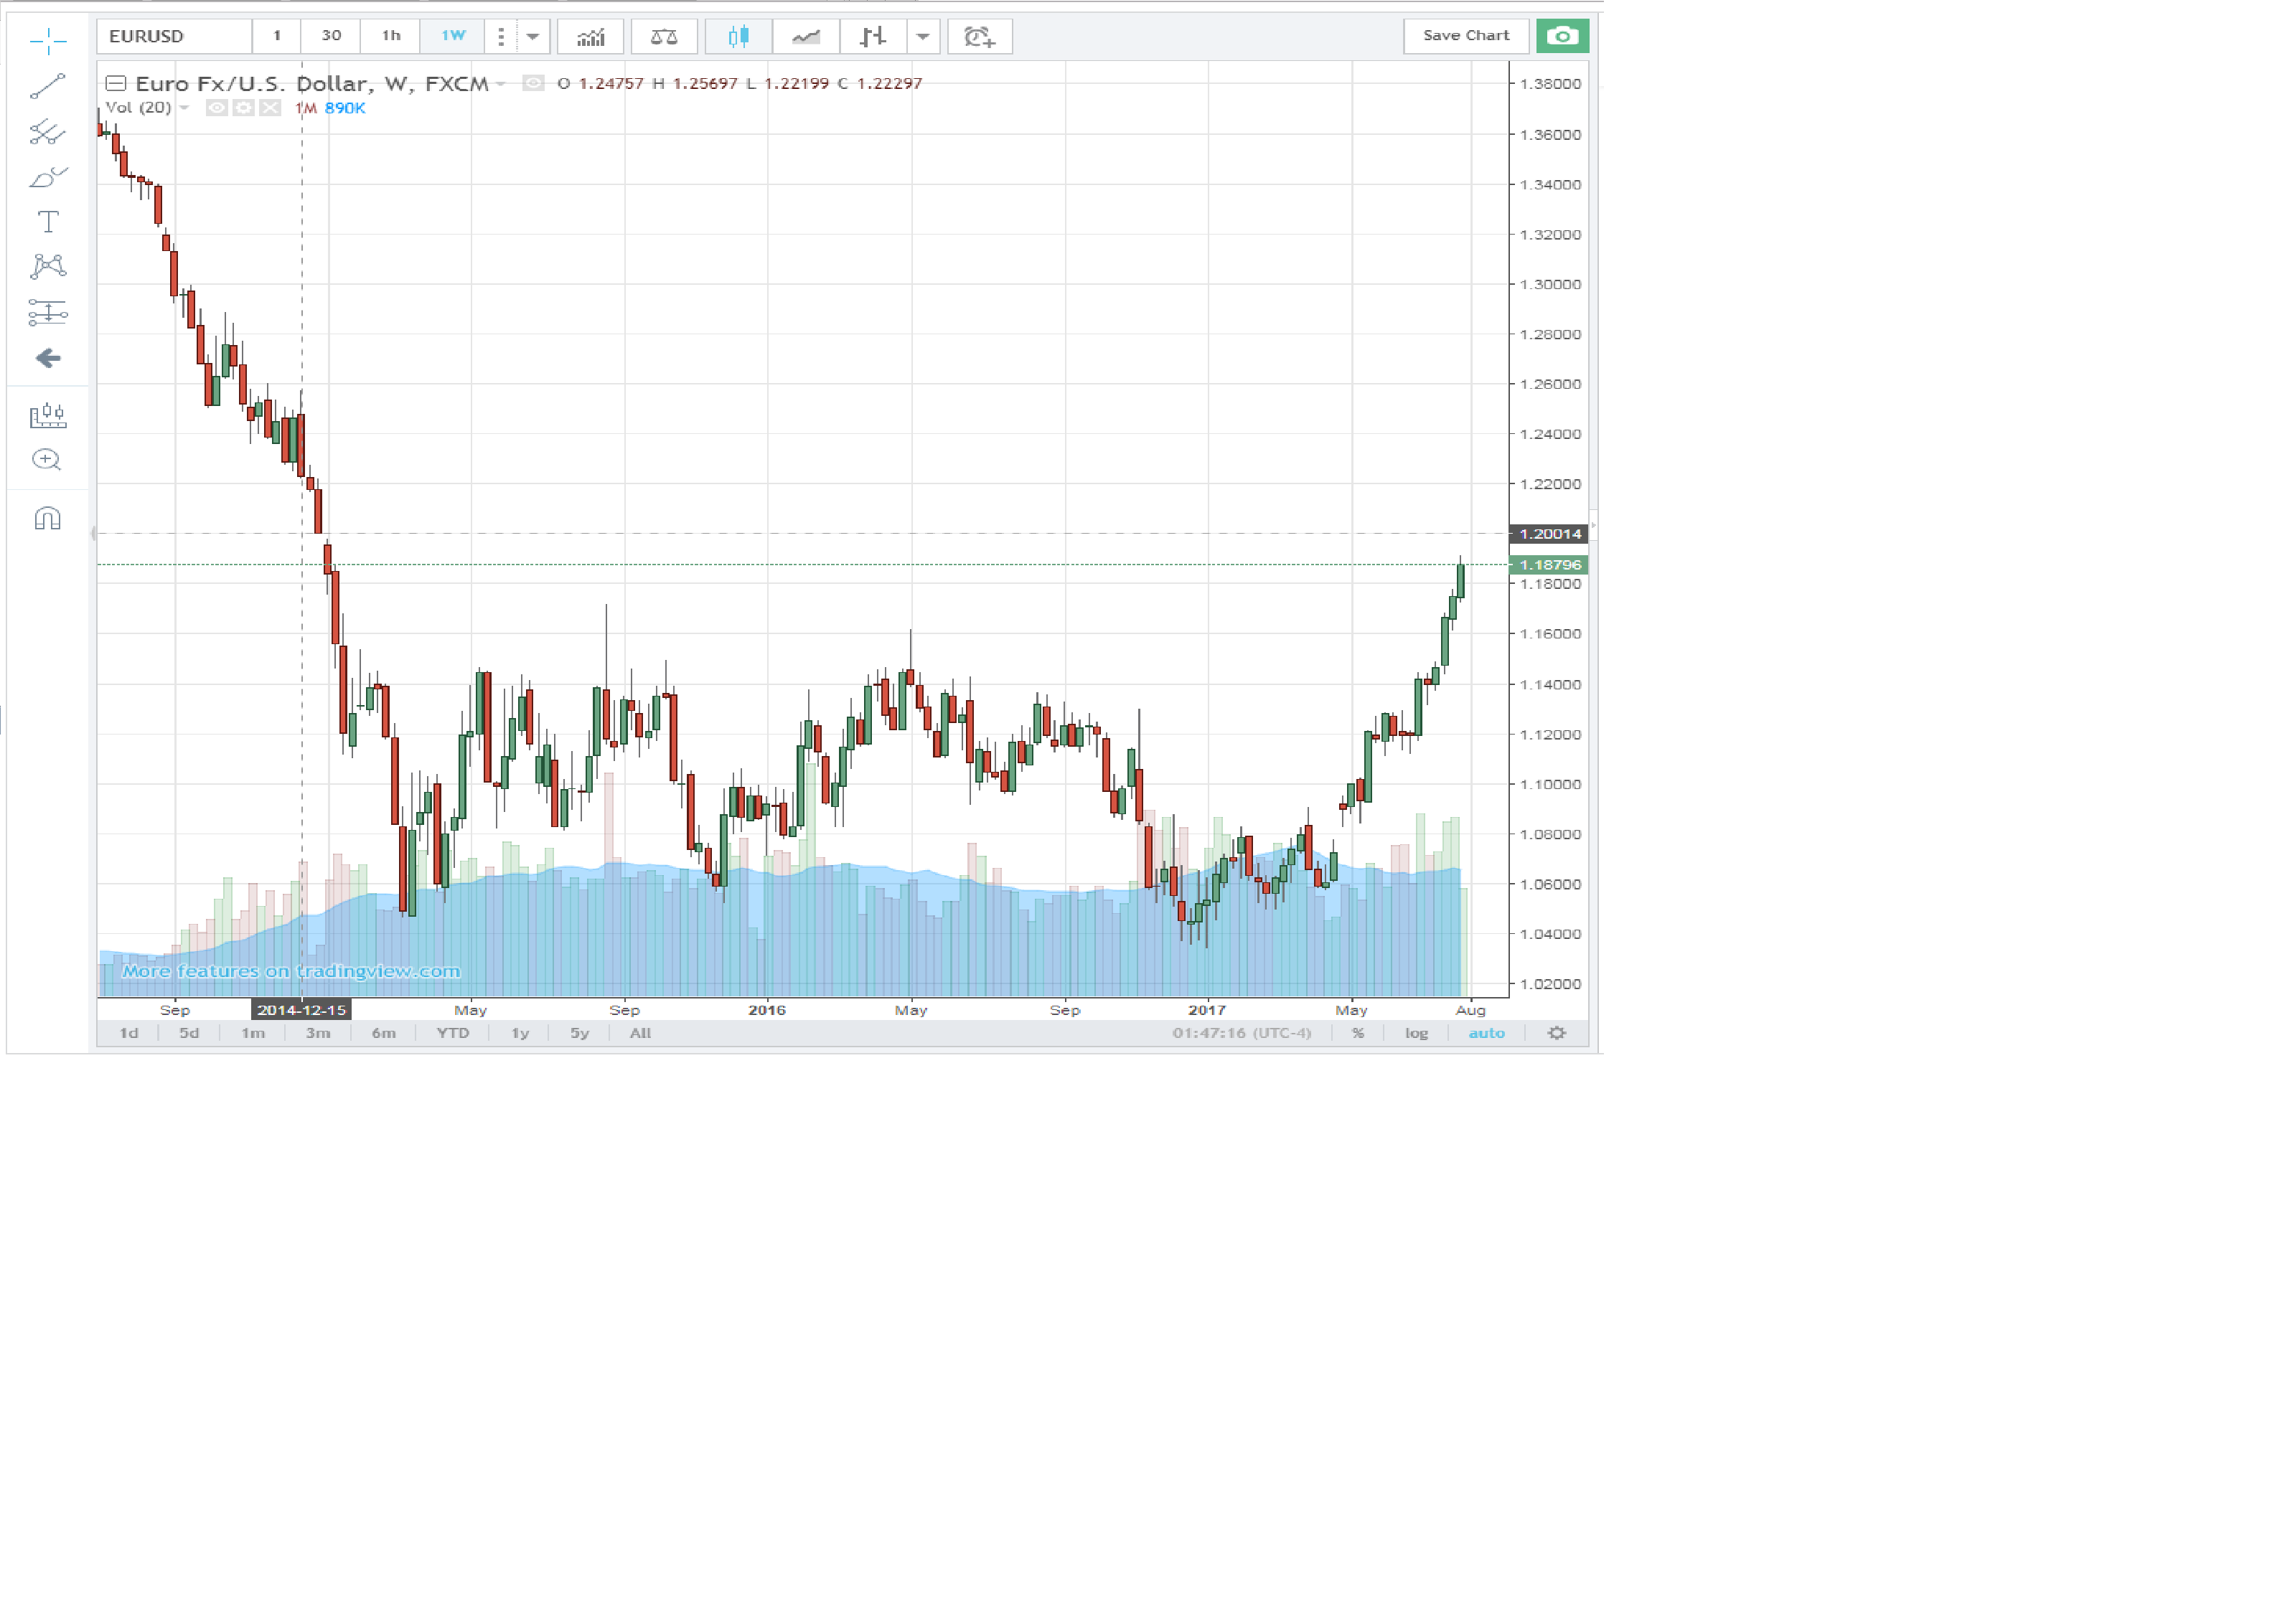This screenshot has width=2285, height=1624.
Task: Set range to 5d
Action: click(x=189, y=1033)
